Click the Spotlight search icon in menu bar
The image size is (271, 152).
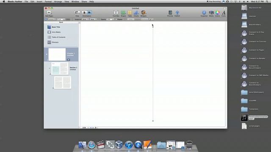(x=267, y=2)
